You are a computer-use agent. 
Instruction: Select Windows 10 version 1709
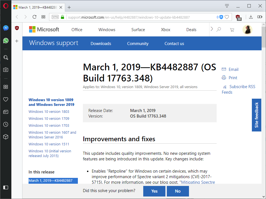[x=49, y=118]
